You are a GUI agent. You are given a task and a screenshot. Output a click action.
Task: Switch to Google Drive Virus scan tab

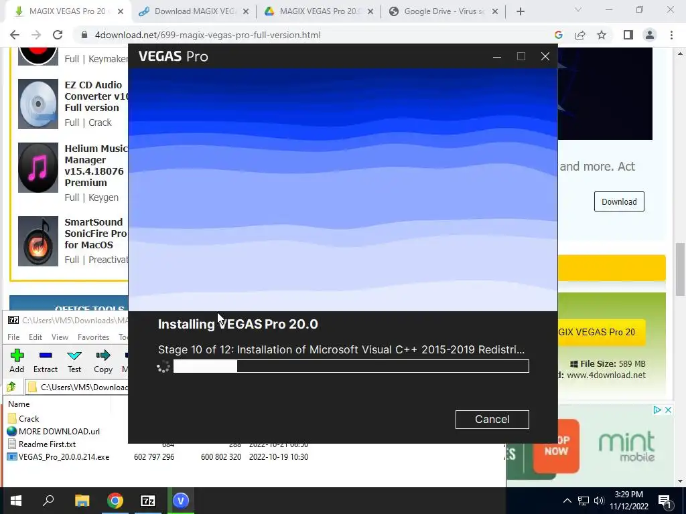(443, 11)
